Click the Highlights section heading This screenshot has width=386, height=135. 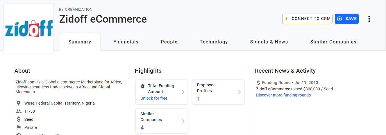tap(148, 71)
